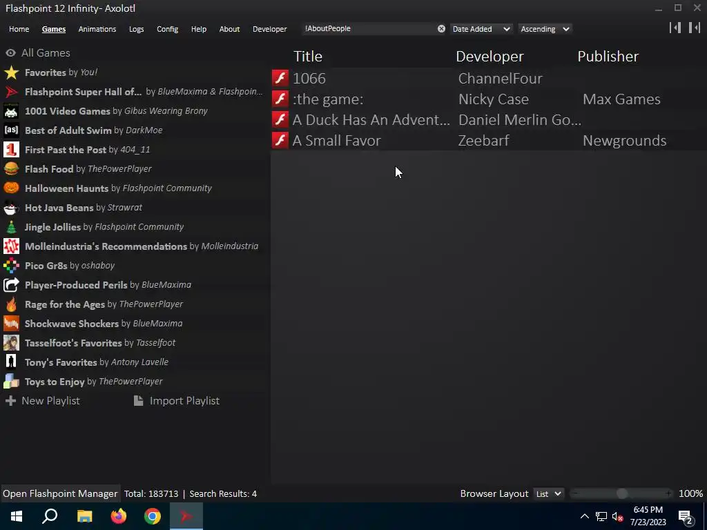
Task: Open notification center icon
Action: coord(686,516)
